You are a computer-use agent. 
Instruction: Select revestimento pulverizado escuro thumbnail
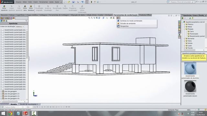[190, 86]
